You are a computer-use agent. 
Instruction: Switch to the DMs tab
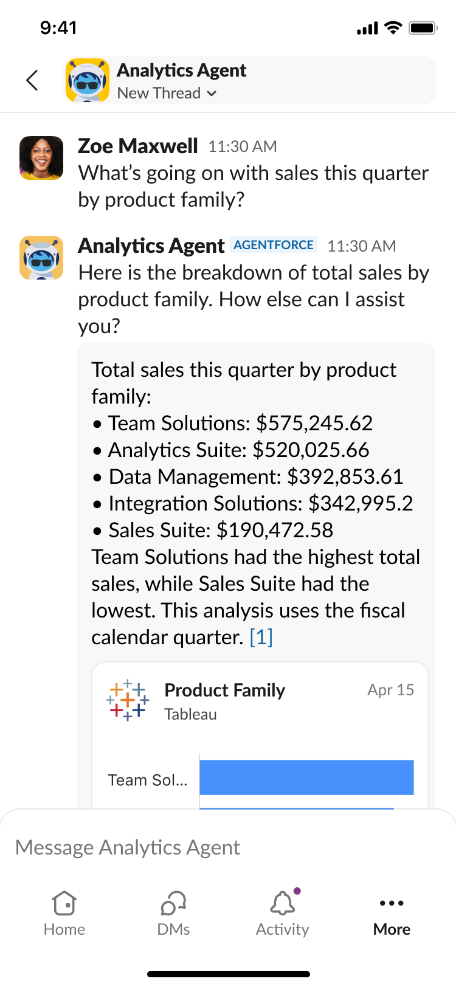pyautogui.click(x=173, y=913)
